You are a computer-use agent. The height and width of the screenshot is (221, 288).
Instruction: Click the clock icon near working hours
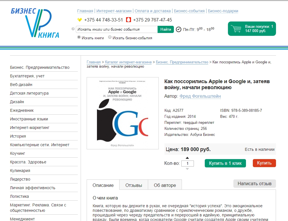point(178,30)
